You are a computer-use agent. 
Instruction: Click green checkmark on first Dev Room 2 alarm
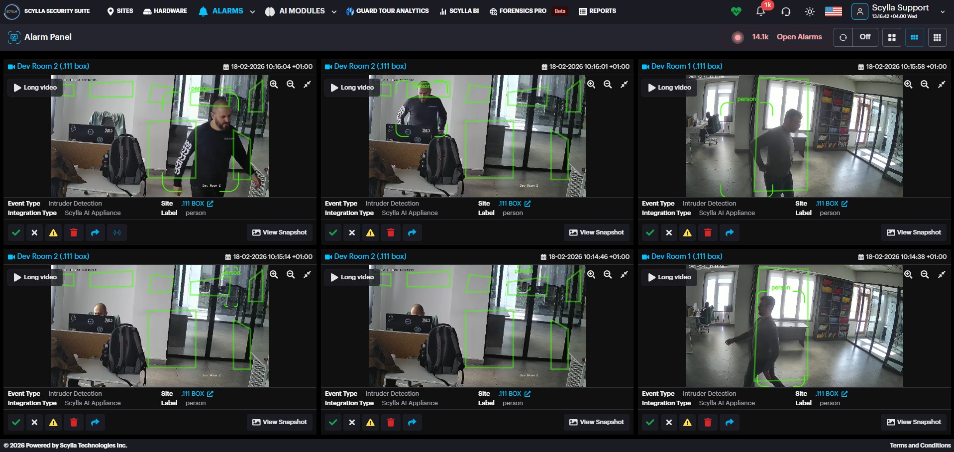pyautogui.click(x=16, y=232)
